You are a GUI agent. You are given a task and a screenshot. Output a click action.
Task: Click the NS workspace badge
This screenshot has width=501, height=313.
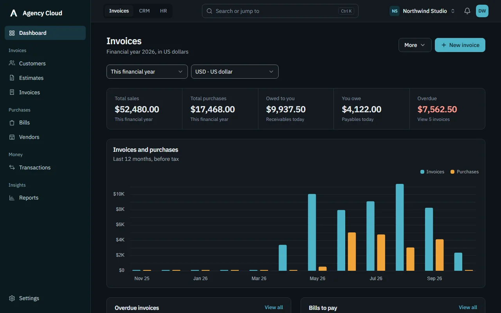pos(395,11)
